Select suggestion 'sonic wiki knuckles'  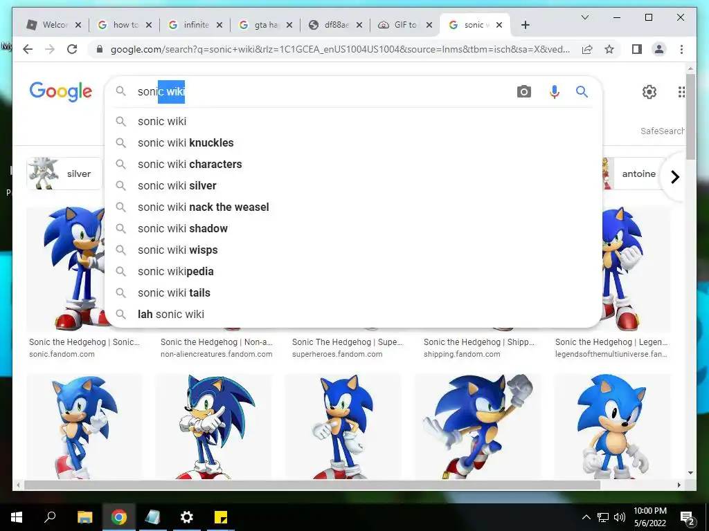pos(353,142)
